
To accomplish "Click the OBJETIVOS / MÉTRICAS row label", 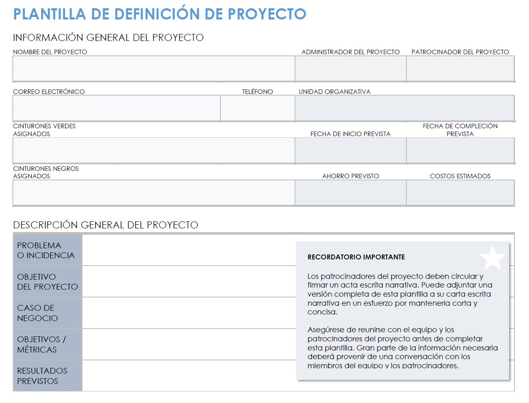I will (x=47, y=344).
